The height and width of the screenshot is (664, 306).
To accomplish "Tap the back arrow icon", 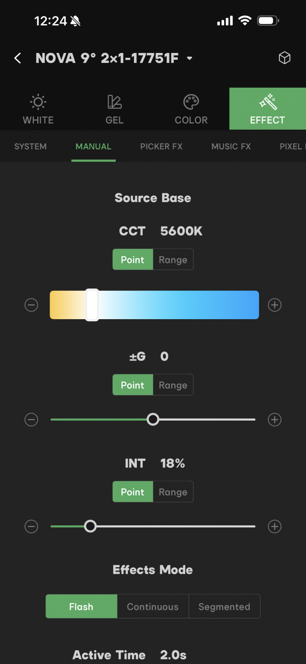I will 17,58.
